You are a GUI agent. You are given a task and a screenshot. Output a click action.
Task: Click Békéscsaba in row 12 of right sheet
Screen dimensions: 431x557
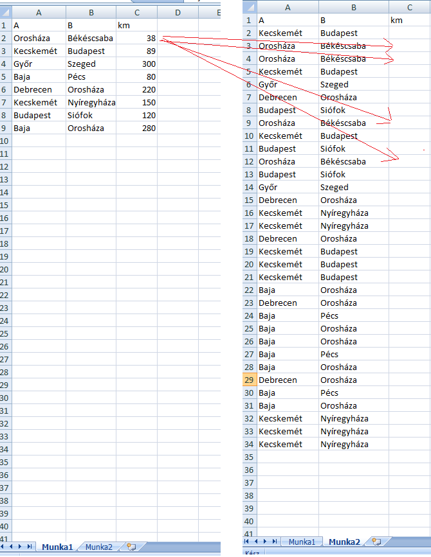click(353, 161)
